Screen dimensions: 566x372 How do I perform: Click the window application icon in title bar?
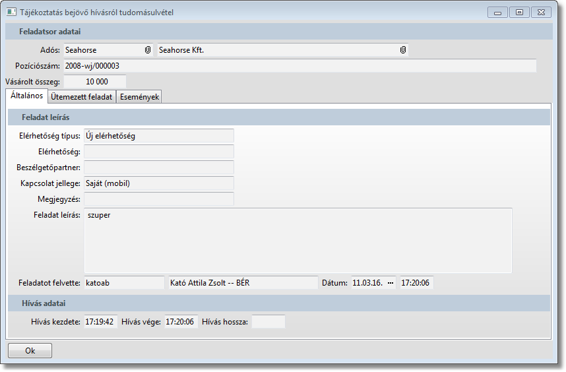click(x=11, y=12)
